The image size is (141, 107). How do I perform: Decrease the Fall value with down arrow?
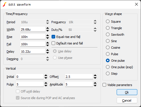click(x=48, y=45)
